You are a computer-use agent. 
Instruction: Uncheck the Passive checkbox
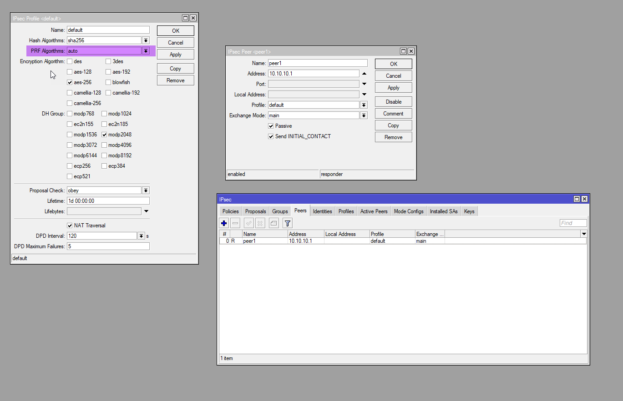point(271,126)
